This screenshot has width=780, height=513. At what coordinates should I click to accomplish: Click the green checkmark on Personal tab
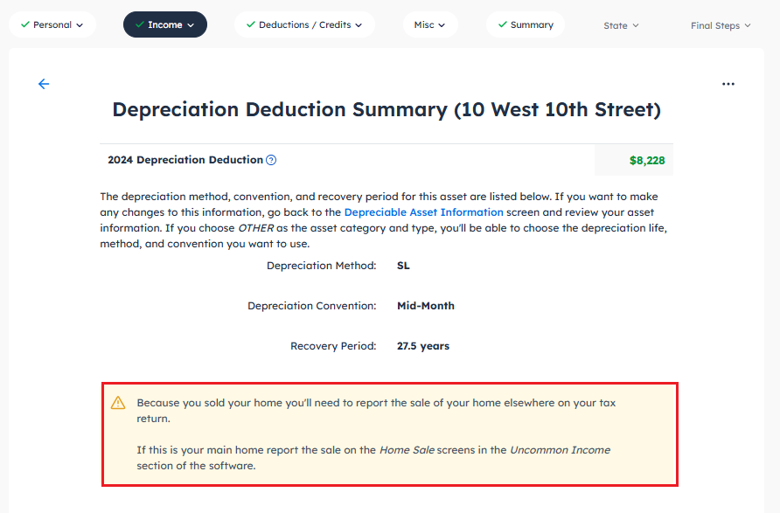pyautogui.click(x=24, y=24)
